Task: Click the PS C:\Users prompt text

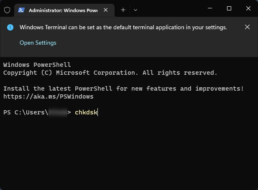Action: (x=25, y=112)
